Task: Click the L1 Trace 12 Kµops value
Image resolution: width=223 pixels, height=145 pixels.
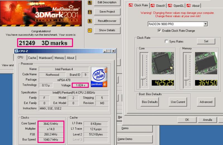Action: click(96, 129)
